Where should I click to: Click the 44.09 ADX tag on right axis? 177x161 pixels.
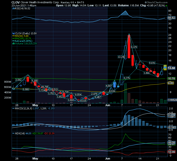171,142
